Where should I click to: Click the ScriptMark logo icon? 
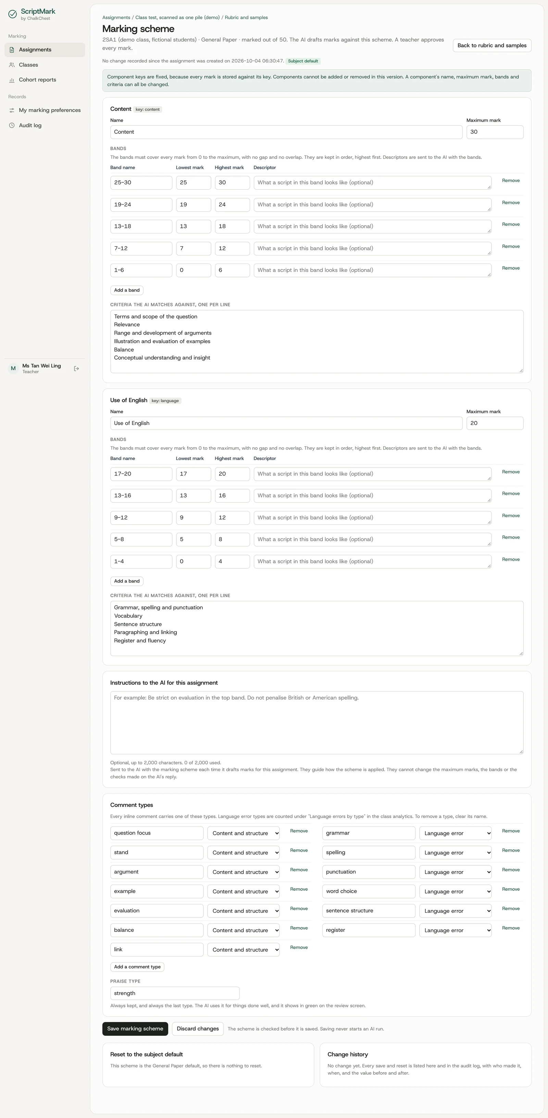(13, 14)
